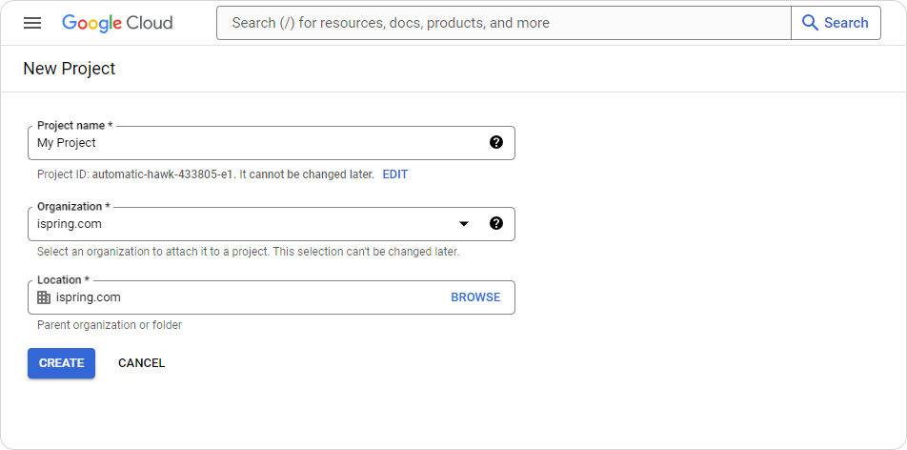
Task: Click the Search button
Action: (836, 23)
